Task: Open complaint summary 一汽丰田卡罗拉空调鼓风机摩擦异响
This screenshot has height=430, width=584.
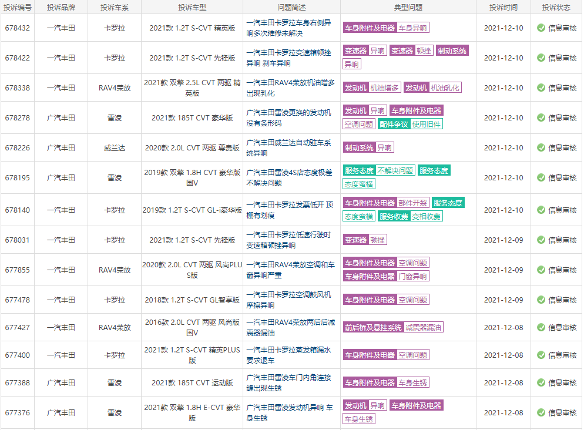Action: [288, 300]
